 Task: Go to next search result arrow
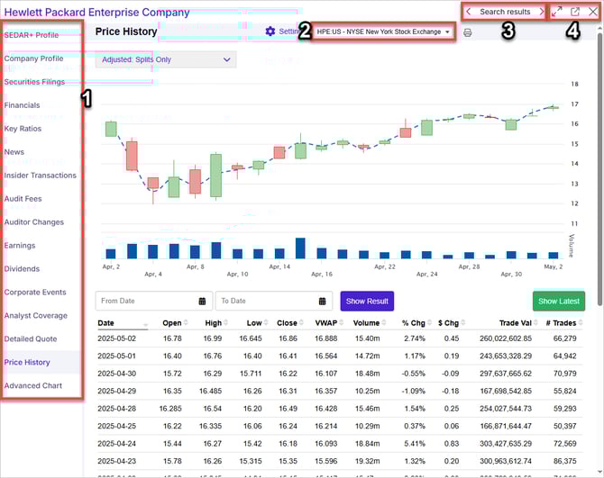541,12
